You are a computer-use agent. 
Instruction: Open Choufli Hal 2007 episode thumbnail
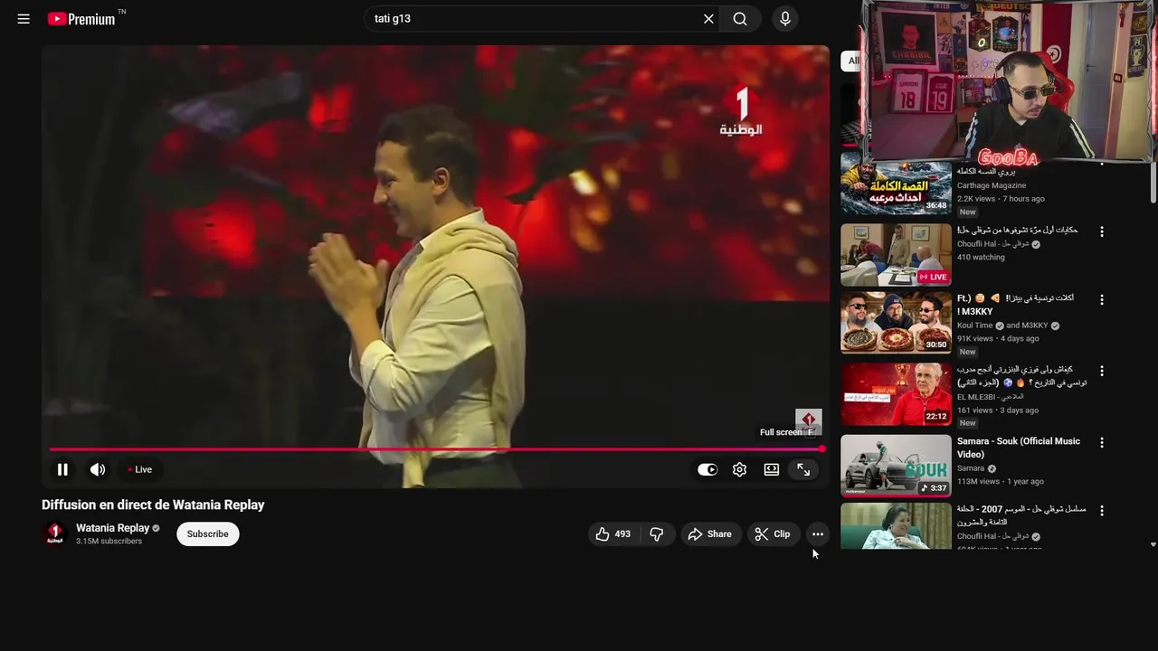[896, 526]
